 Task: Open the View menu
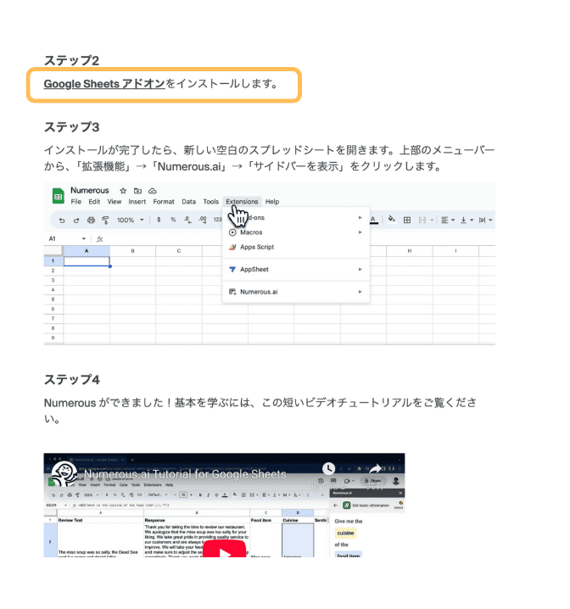pyautogui.click(x=115, y=202)
